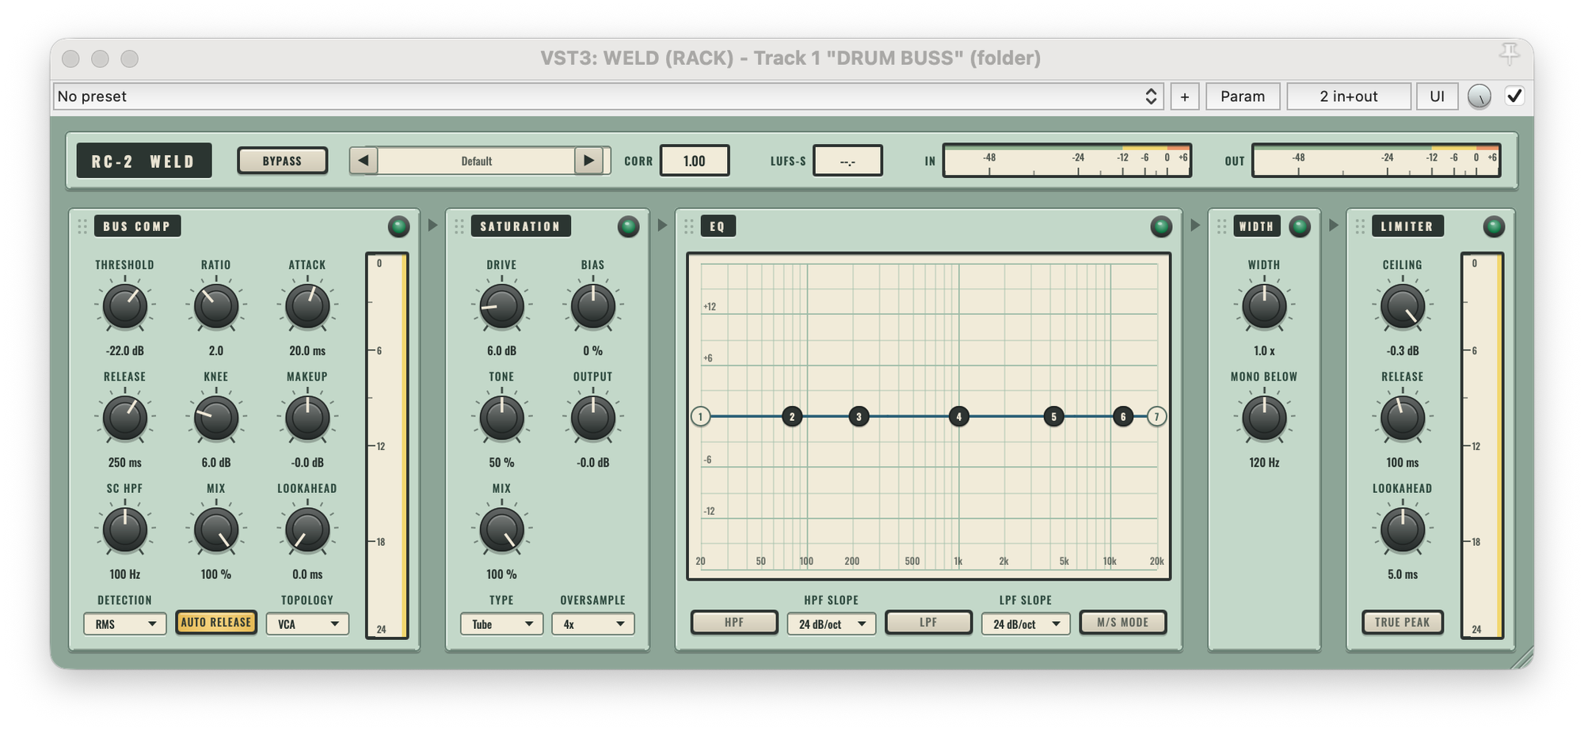This screenshot has height=731, width=1584.
Task: Click the SATURATION module drag handle
Action: point(459,227)
